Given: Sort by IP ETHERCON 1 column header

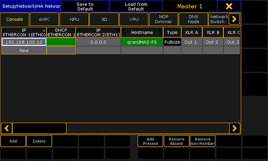Looking at the screenshot, I should click(x=24, y=32).
